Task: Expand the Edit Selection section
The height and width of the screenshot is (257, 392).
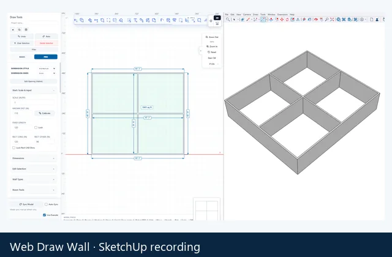Action: pos(34,169)
